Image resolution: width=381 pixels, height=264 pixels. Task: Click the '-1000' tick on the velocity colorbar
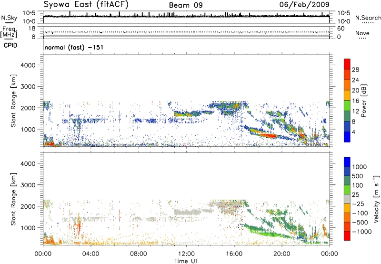361,232
